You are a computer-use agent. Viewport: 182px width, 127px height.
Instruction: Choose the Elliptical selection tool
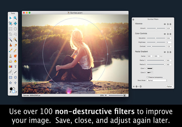coord(15,29)
